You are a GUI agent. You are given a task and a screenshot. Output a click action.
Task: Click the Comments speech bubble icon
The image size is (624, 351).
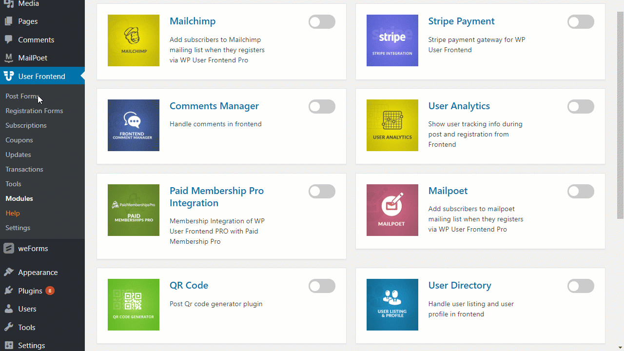tap(9, 39)
